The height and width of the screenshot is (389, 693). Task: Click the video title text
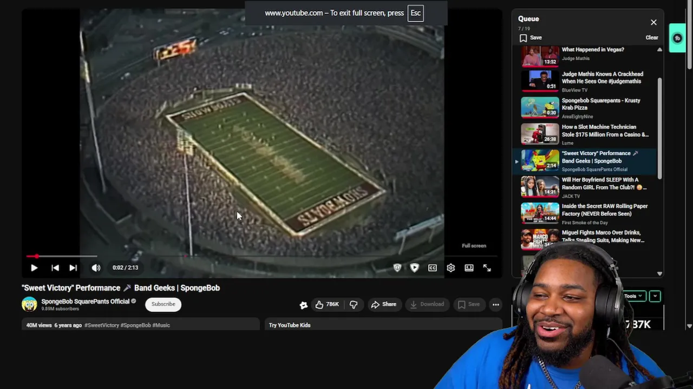click(121, 288)
